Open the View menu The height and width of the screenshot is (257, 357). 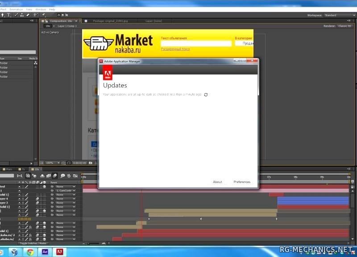[29, 9]
